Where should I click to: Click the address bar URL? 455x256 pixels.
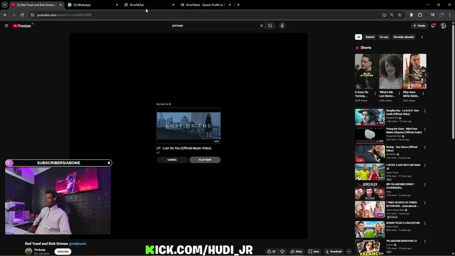point(64,15)
